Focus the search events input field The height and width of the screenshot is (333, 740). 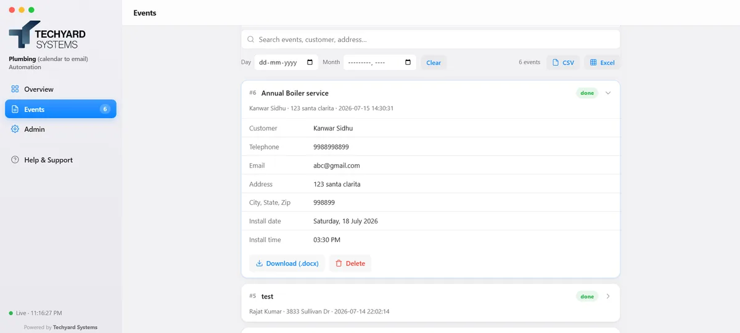[430, 39]
